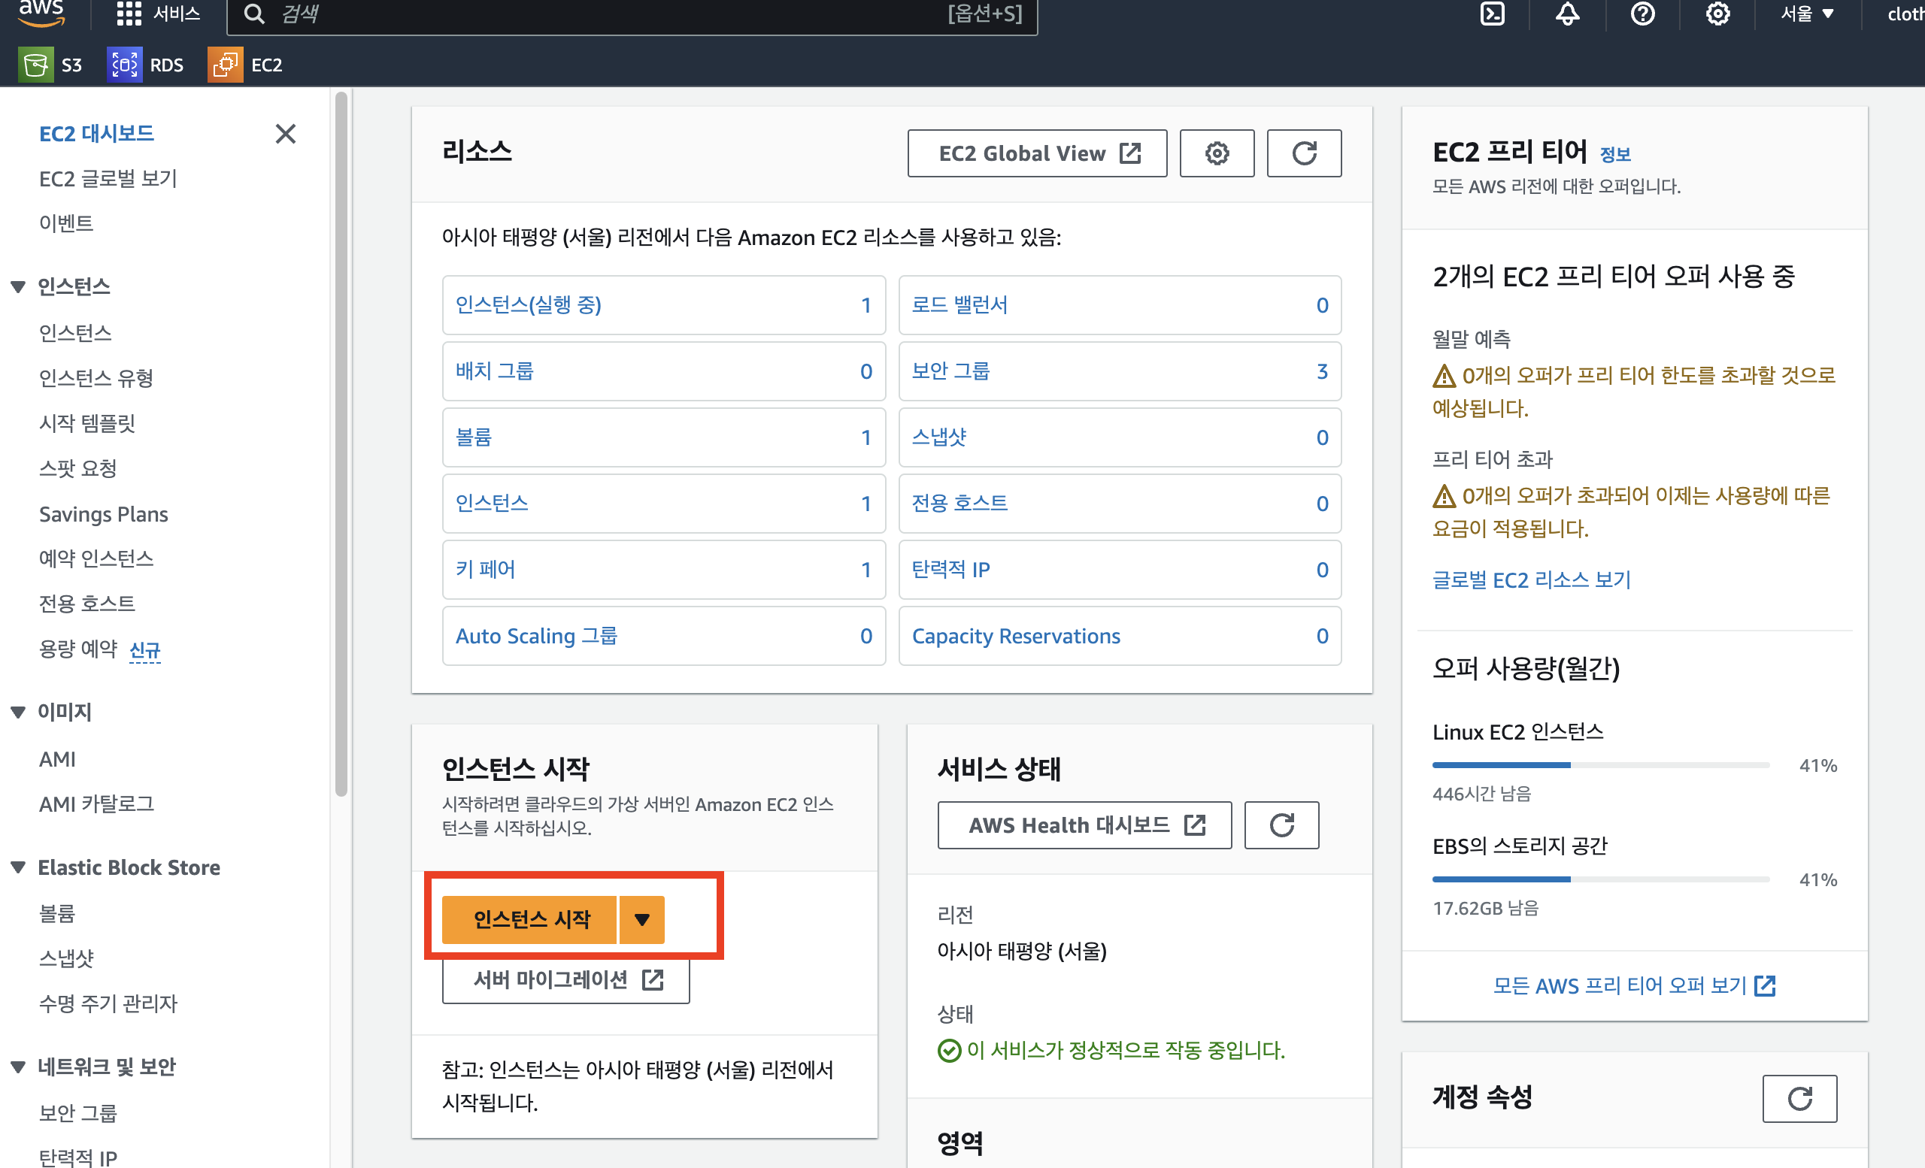This screenshot has height=1168, width=1925.
Task: Click the 배치 그룹 resource link
Action: pyautogui.click(x=494, y=371)
